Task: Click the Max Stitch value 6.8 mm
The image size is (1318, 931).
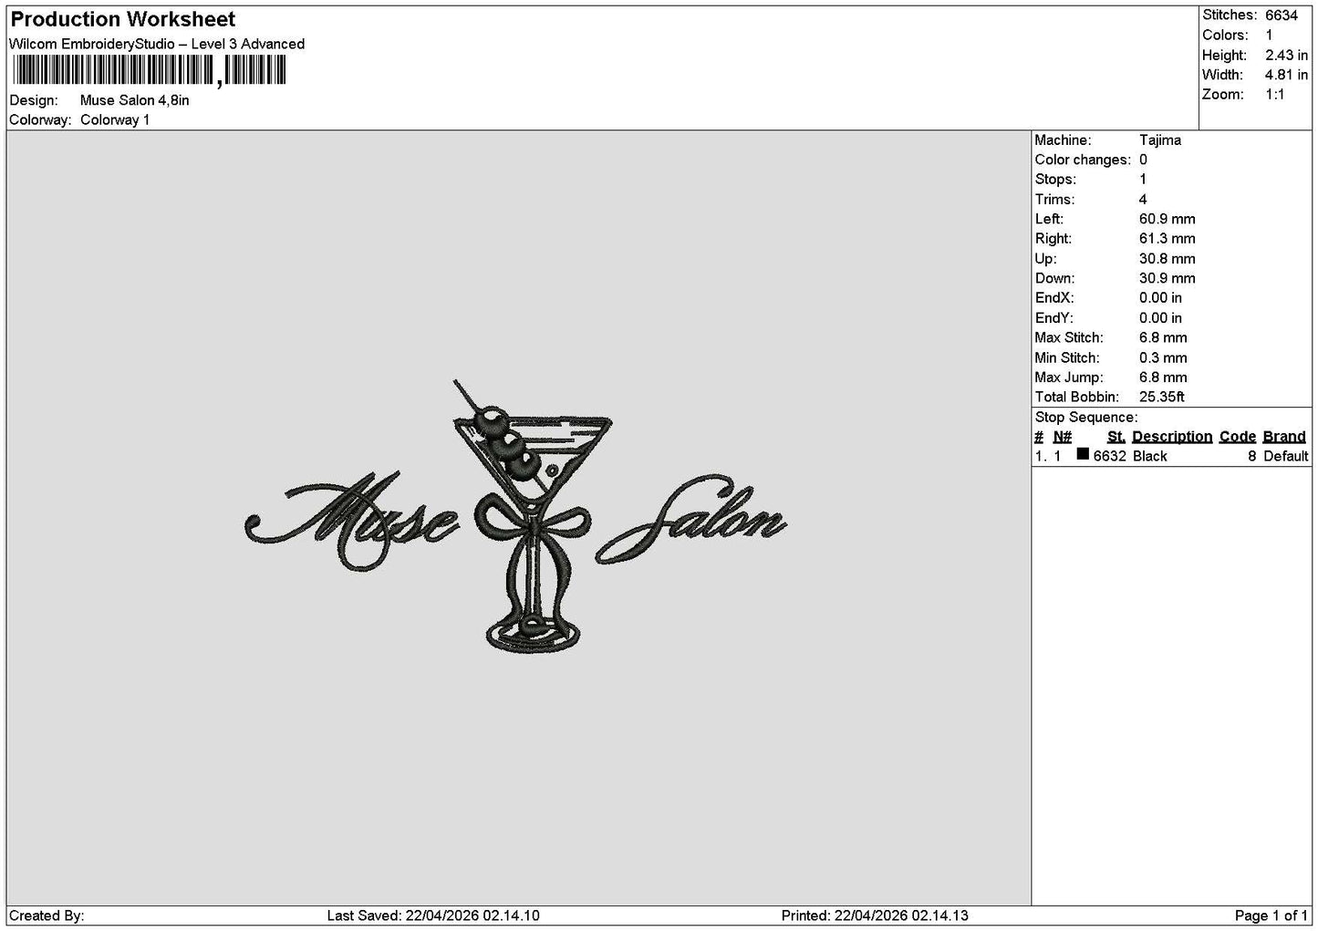Action: tap(1163, 338)
